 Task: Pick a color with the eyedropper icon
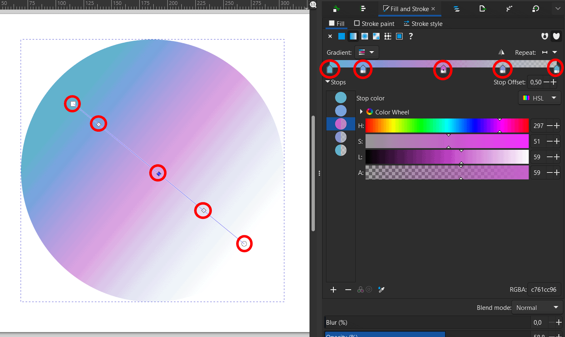[382, 290]
